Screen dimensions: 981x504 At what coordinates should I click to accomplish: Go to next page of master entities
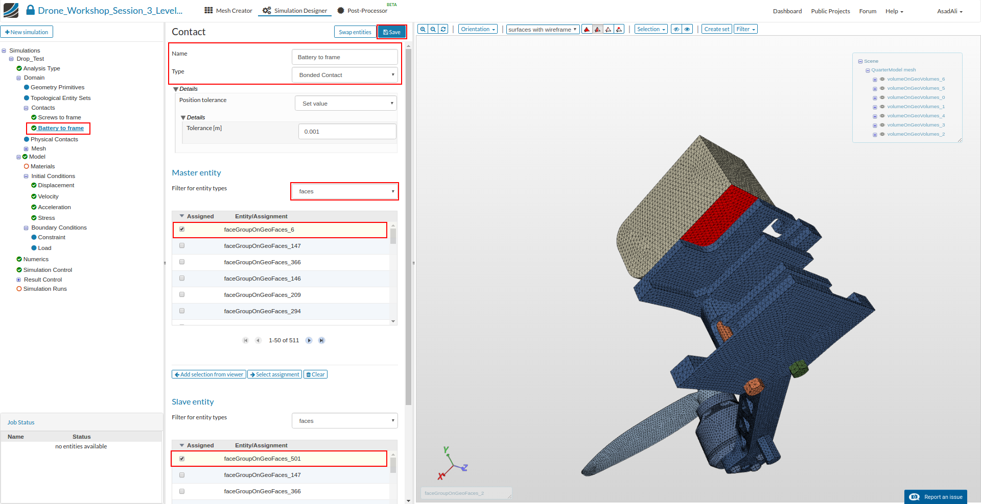(309, 340)
